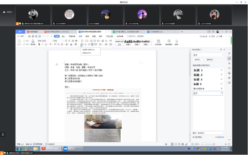
Task: Pin the Styles and Formatting pane
Action: tap(221, 50)
